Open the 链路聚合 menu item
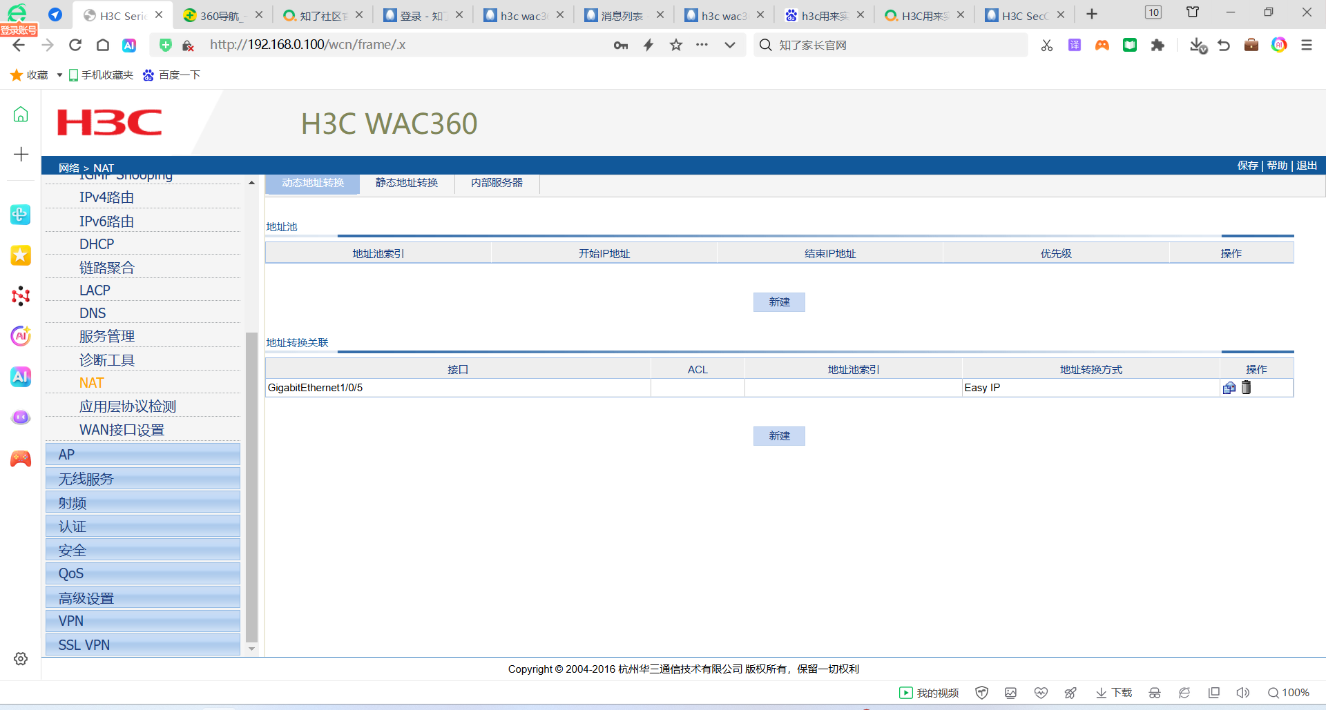This screenshot has width=1326, height=710. (107, 268)
